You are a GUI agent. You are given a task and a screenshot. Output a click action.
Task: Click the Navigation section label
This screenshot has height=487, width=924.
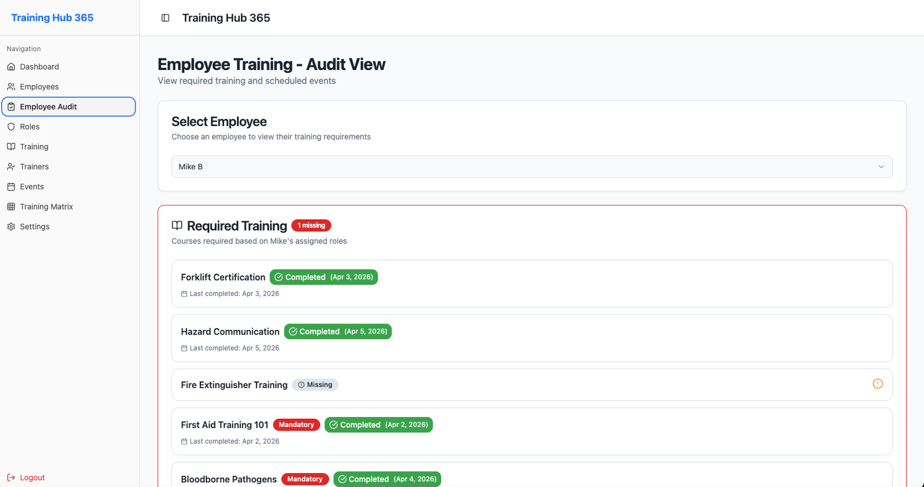[24, 49]
